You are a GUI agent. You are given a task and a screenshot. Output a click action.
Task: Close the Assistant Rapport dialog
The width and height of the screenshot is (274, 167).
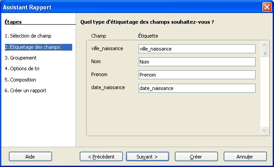267,7
